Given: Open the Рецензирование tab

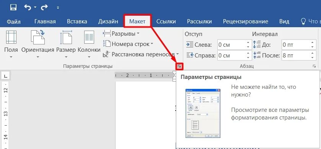Looking at the screenshot, I should pyautogui.click(x=246, y=21).
